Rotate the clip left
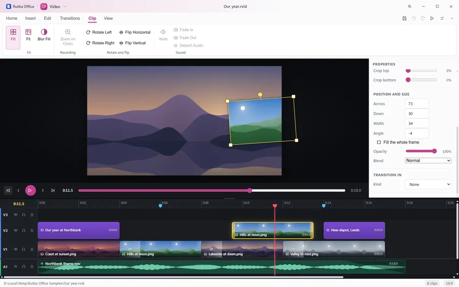 coord(99,32)
